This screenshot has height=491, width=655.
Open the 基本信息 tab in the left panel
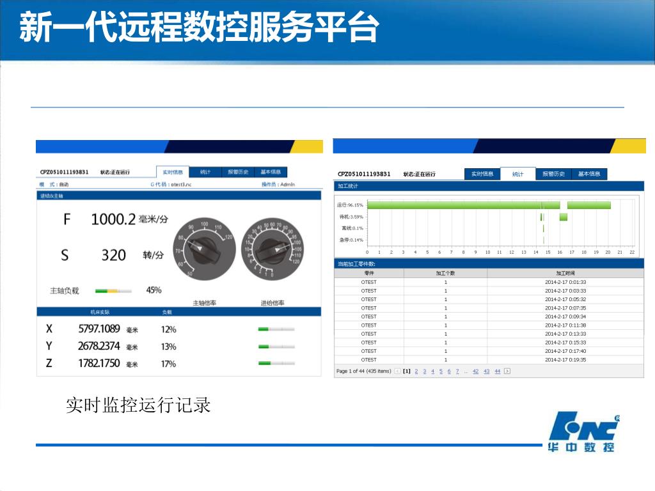(x=271, y=172)
